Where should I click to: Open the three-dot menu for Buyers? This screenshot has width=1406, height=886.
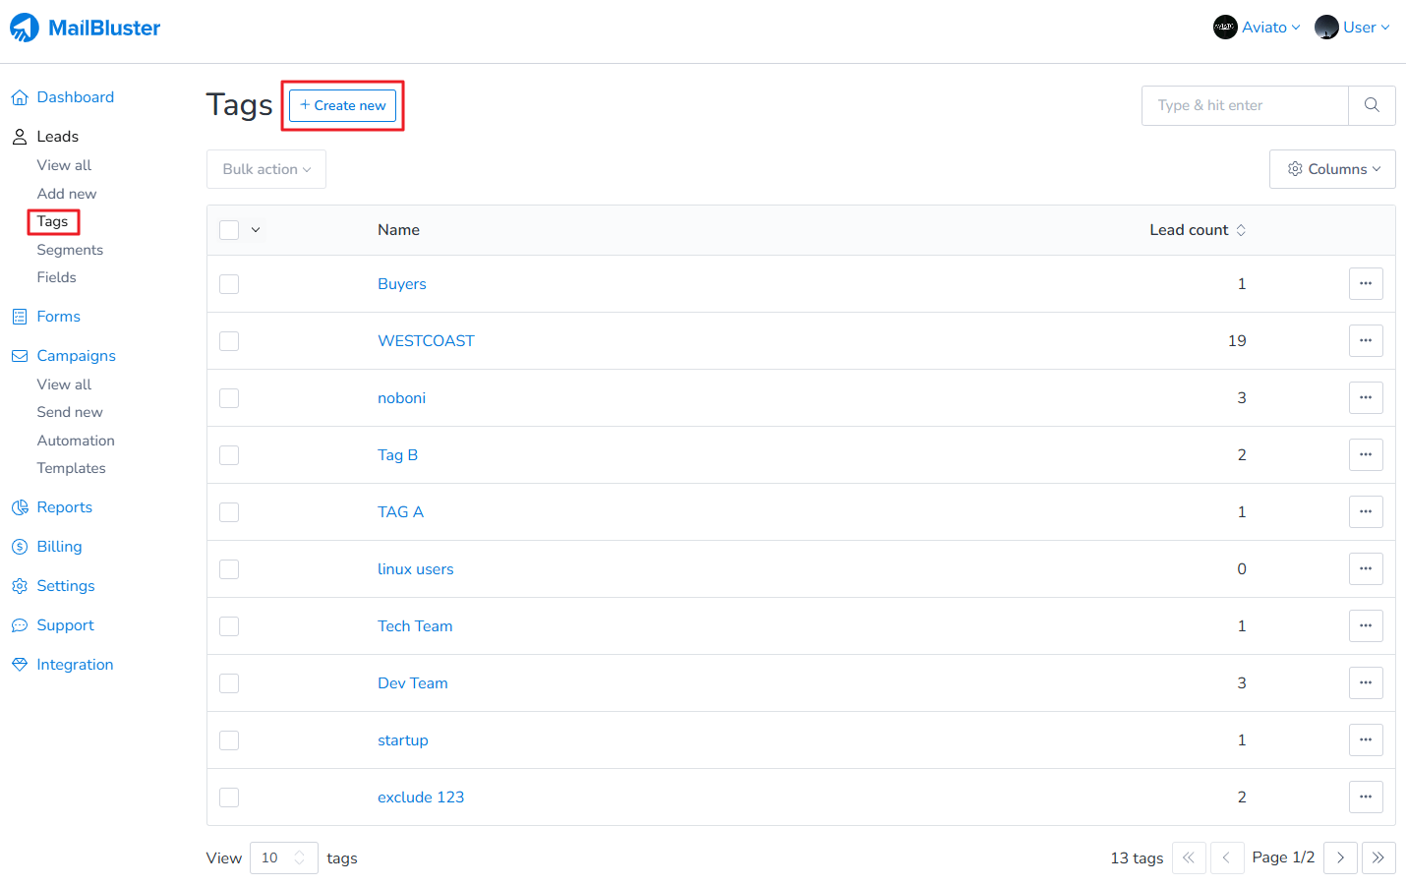coord(1366,284)
